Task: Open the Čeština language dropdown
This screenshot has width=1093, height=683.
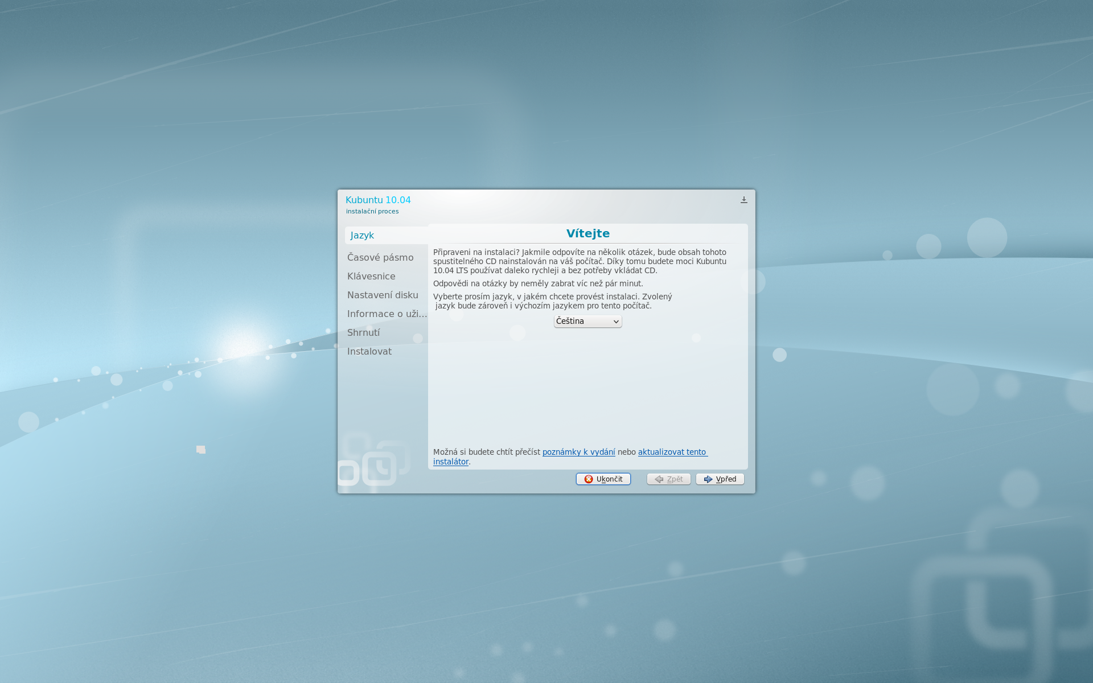Action: click(x=587, y=322)
